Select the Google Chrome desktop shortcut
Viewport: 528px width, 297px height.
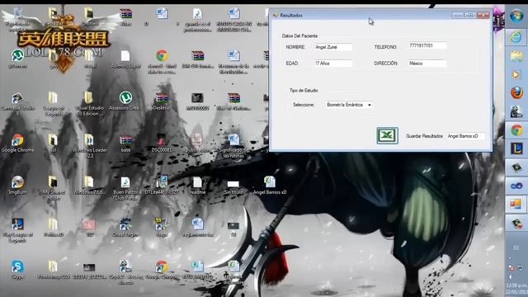17,143
